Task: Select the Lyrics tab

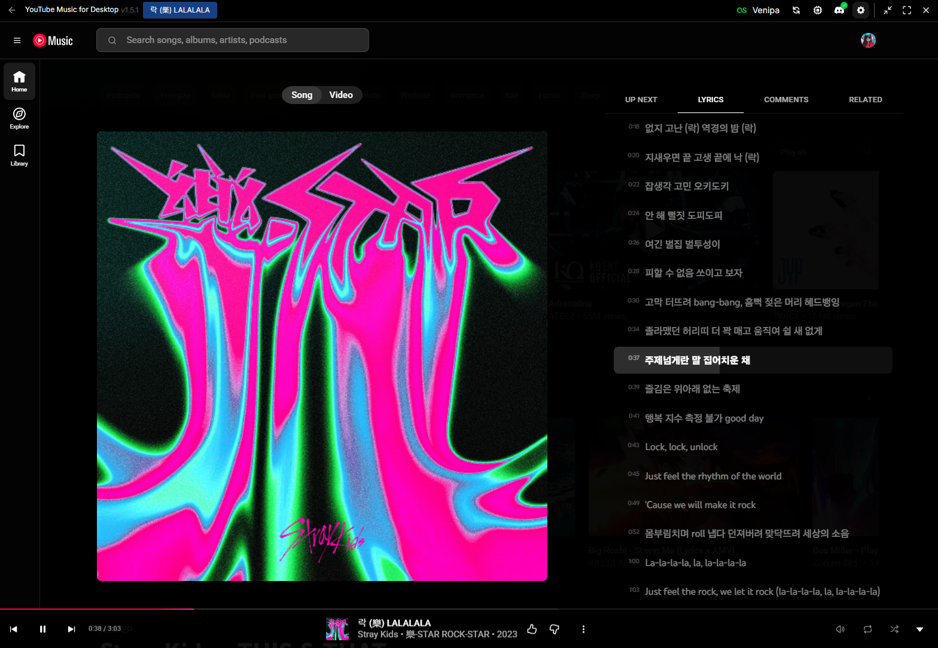Action: tap(711, 100)
